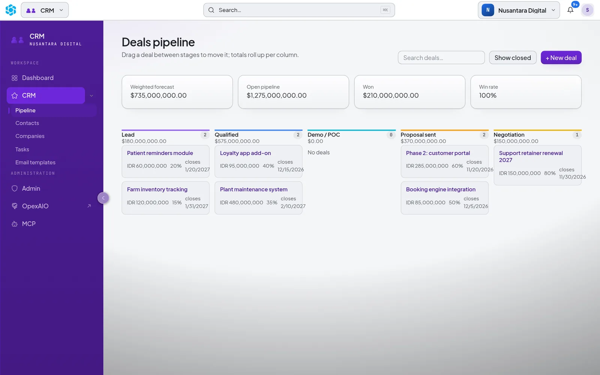Screen dimensions: 600x375
Task: Open the Contacts page
Action: coord(27,123)
